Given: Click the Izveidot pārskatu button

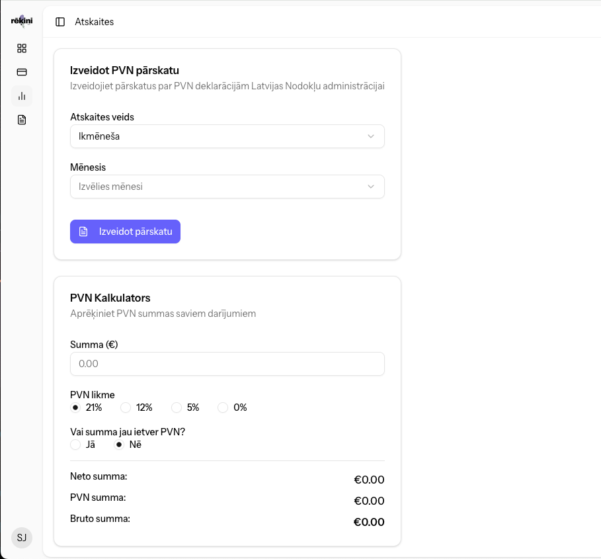Looking at the screenshot, I should 126,232.
